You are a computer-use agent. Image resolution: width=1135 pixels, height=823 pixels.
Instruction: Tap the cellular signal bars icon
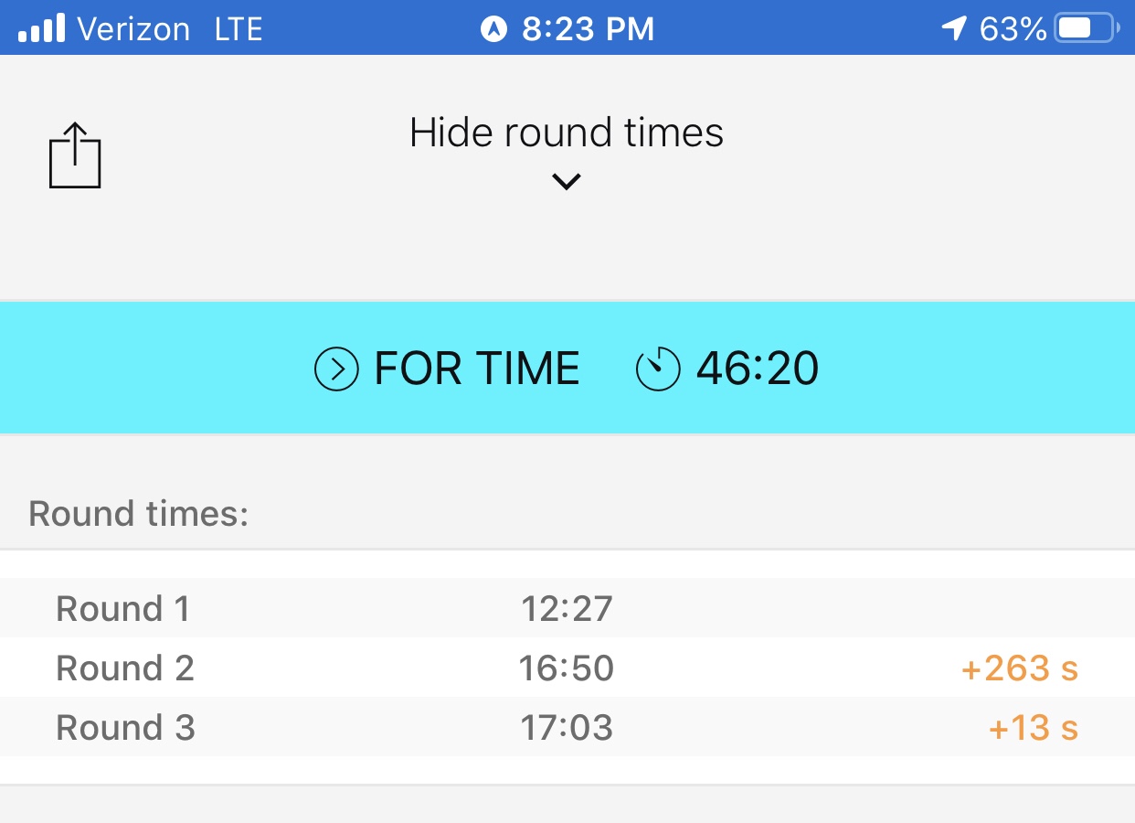pyautogui.click(x=41, y=29)
